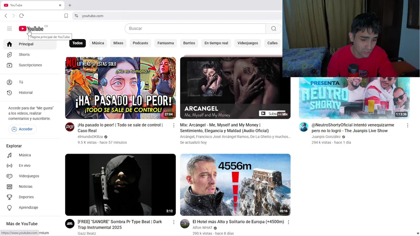Open the elmundoDKBza channel name
The height and width of the screenshot is (236, 420).
(90, 137)
